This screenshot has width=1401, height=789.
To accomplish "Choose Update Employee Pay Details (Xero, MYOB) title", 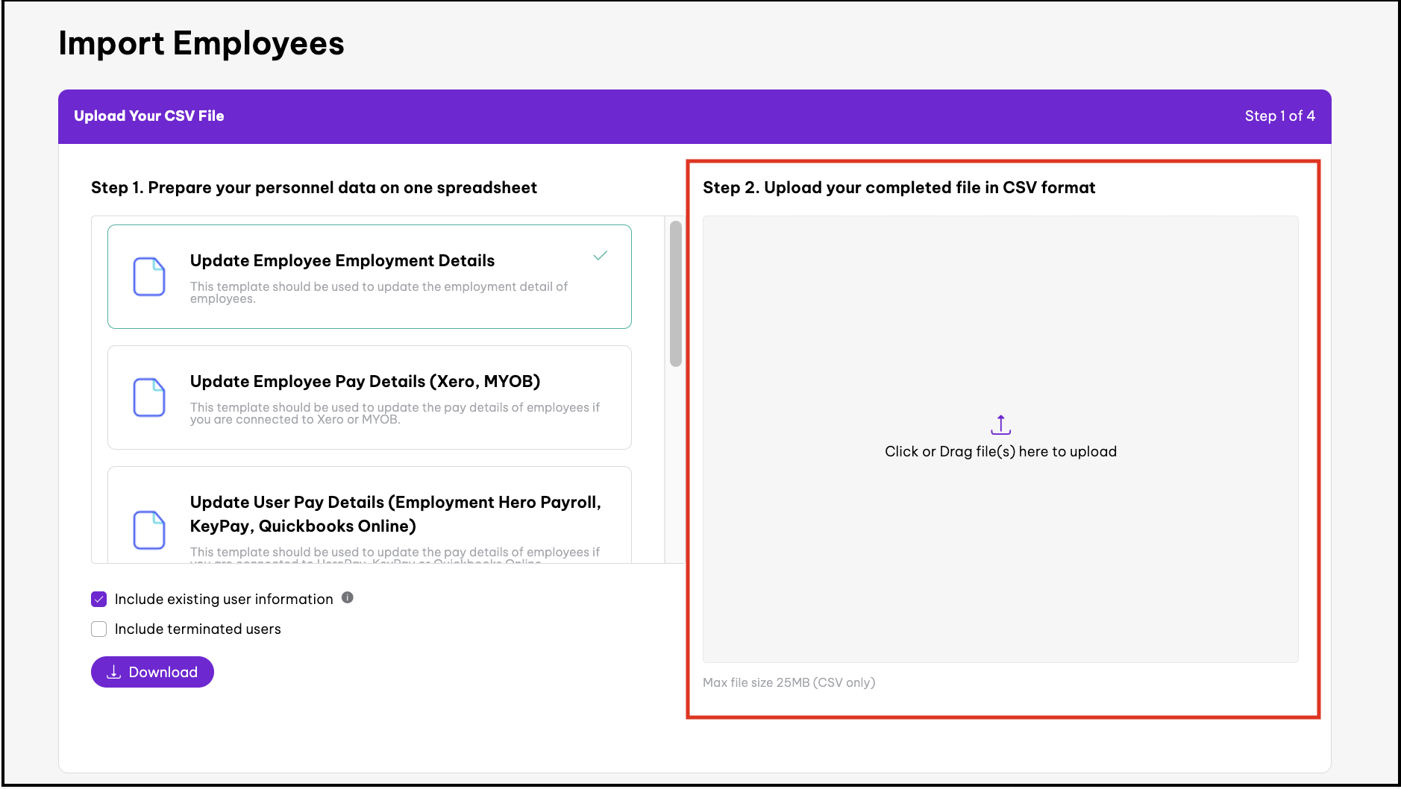I will (x=365, y=381).
